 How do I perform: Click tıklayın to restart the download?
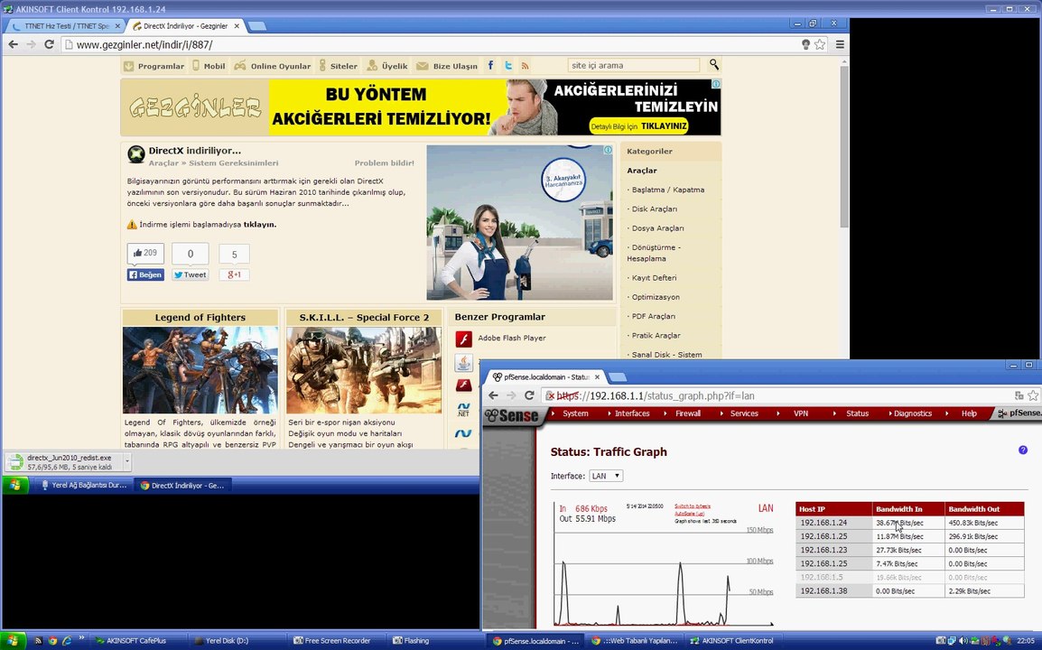pos(260,225)
